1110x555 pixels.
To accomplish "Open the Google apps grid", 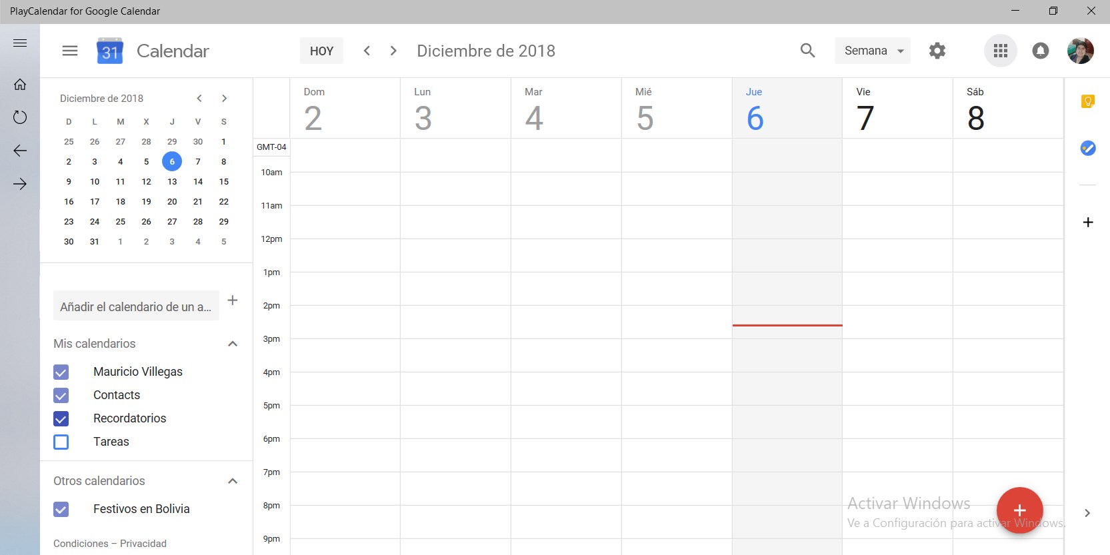I will pyautogui.click(x=1000, y=51).
